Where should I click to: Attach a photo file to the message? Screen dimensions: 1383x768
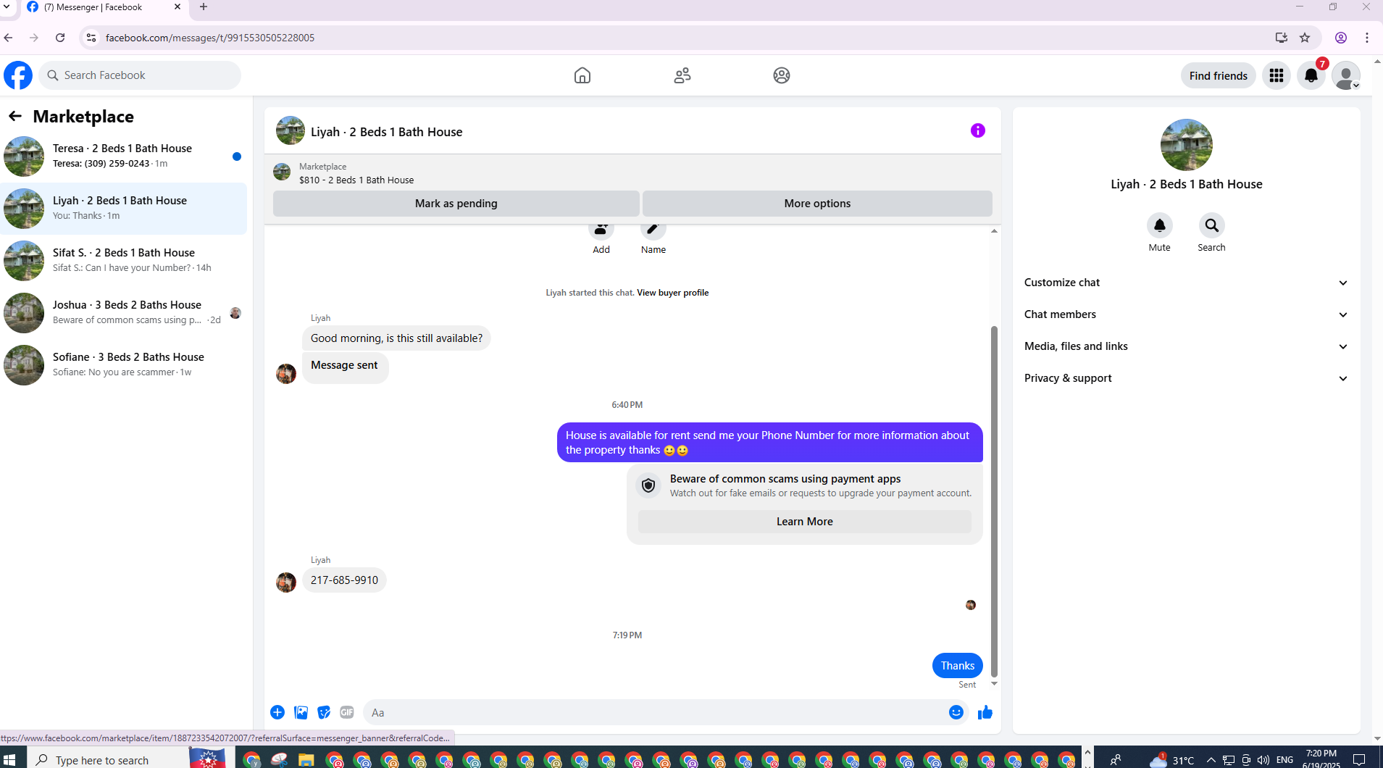(x=301, y=712)
